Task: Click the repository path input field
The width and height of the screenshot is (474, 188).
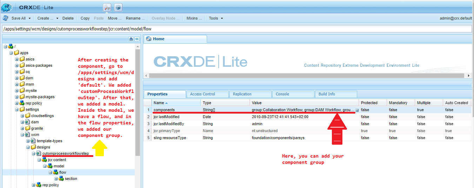Action: pyautogui.click(x=237, y=29)
